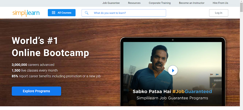
Task: Open the Job Guarantee link
Action: [111, 3]
